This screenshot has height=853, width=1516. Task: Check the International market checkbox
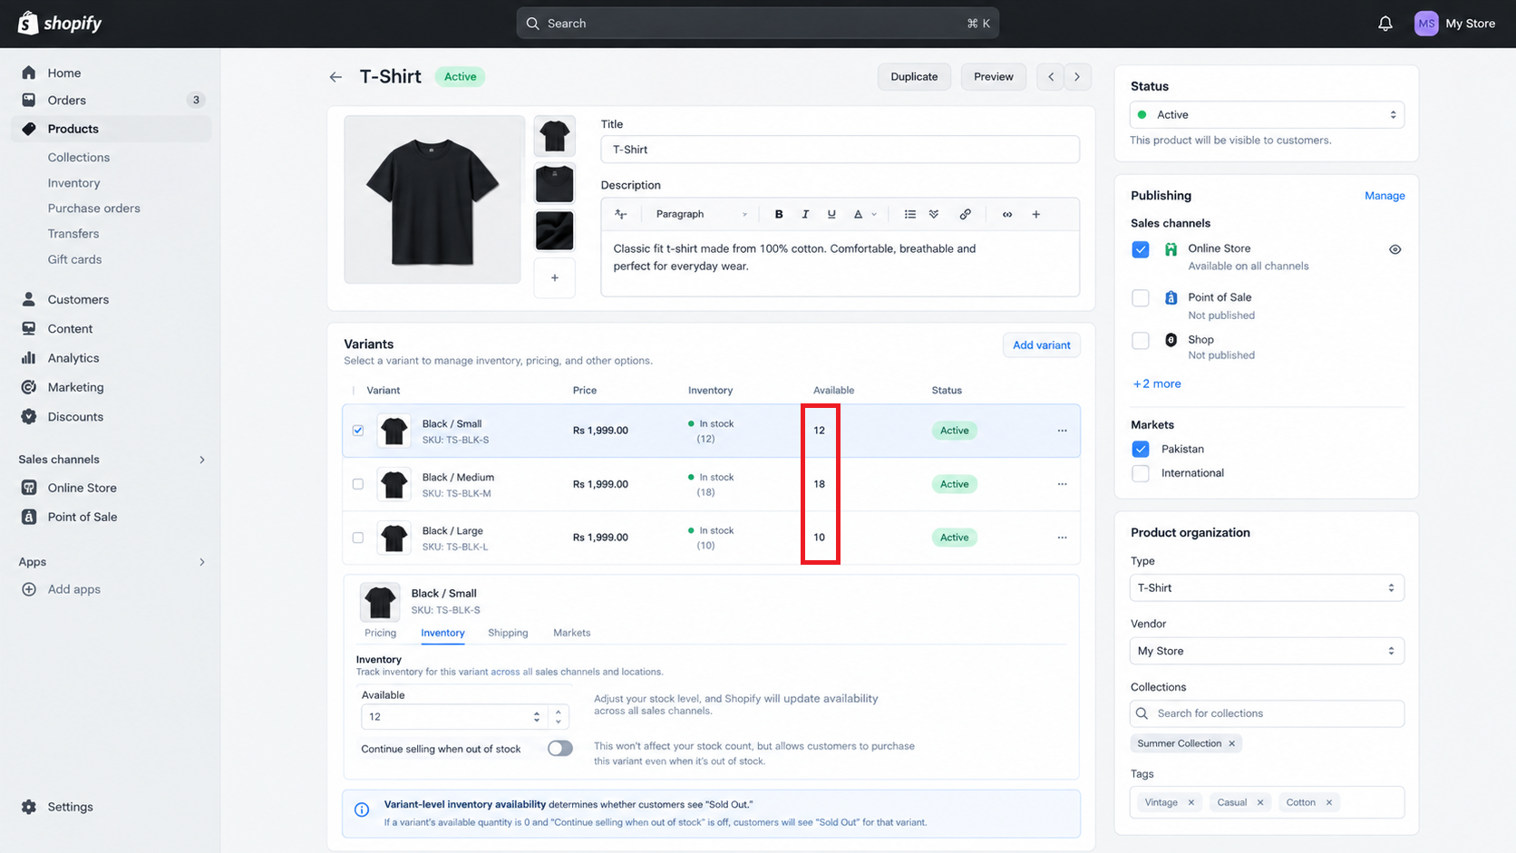tap(1141, 473)
